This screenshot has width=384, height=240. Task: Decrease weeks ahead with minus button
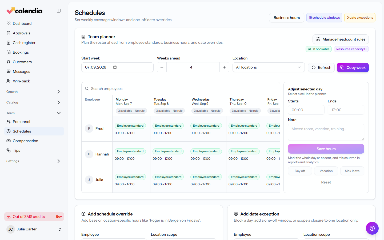(x=162, y=67)
